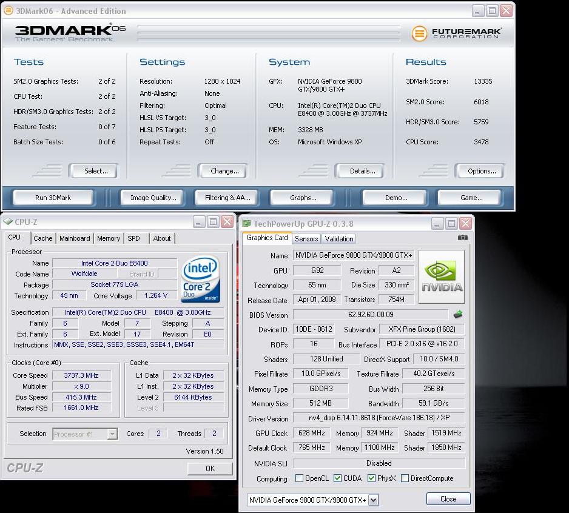Click the GPU Clock 628 MHz field
569x513 pixels.
click(x=312, y=433)
